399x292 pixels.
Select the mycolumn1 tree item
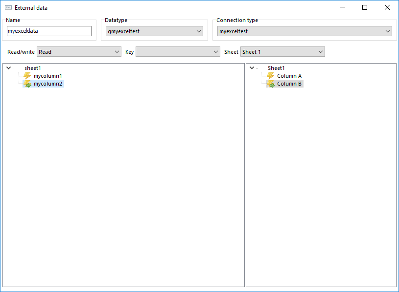48,76
